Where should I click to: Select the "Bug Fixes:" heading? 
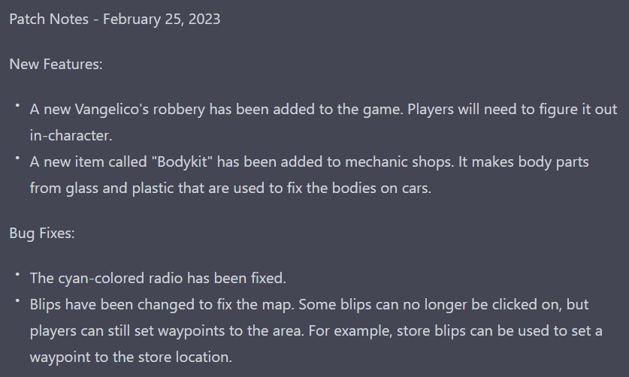(42, 233)
